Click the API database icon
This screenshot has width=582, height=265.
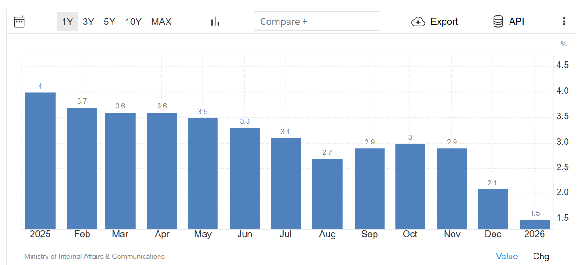tap(498, 22)
